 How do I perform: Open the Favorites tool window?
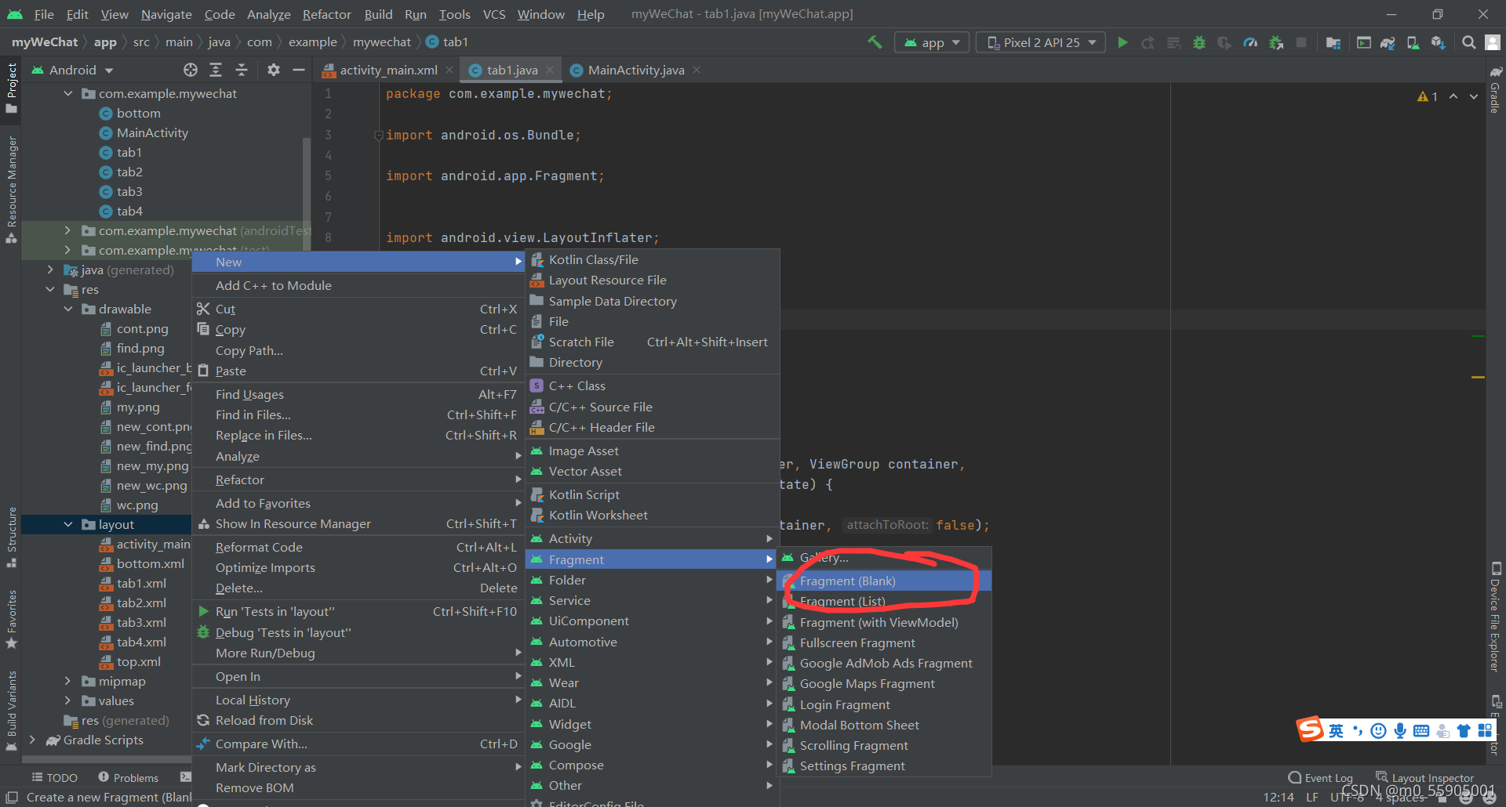11,619
